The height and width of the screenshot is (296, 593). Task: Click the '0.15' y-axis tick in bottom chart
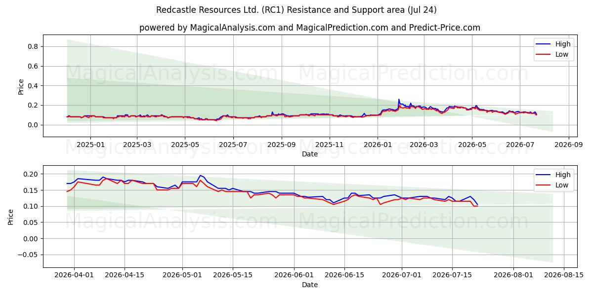point(31,190)
